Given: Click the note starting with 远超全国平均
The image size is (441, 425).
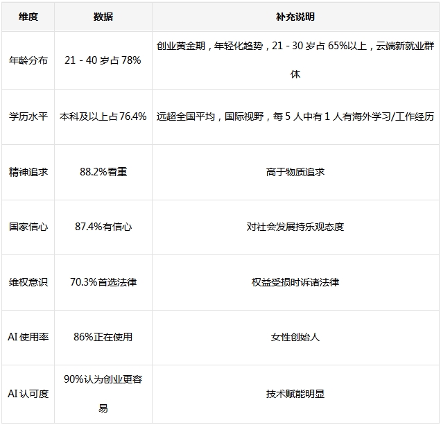Looking at the screenshot, I should [x=295, y=116].
